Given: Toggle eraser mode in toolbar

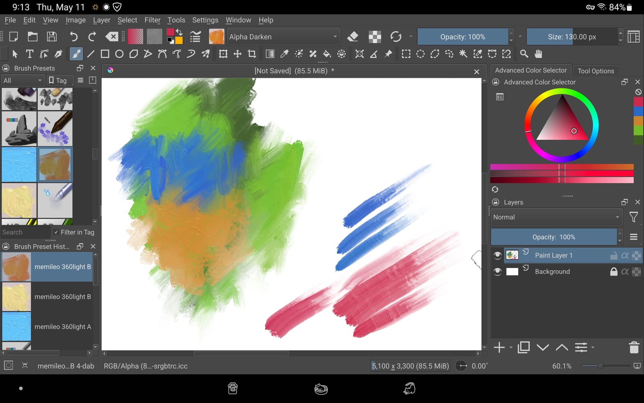Looking at the screenshot, I should click(x=353, y=37).
